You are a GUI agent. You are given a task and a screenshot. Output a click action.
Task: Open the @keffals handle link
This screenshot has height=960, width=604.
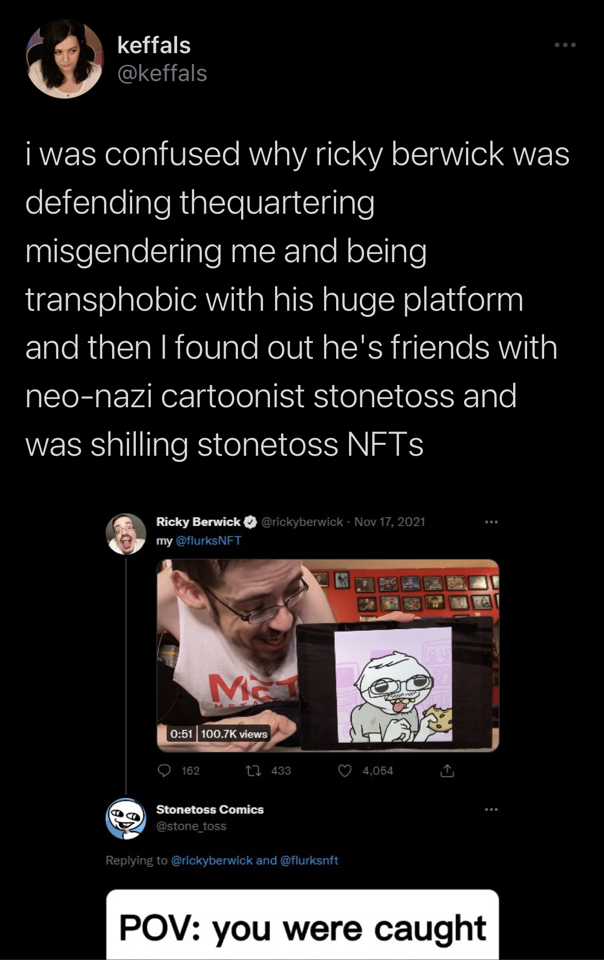[162, 74]
